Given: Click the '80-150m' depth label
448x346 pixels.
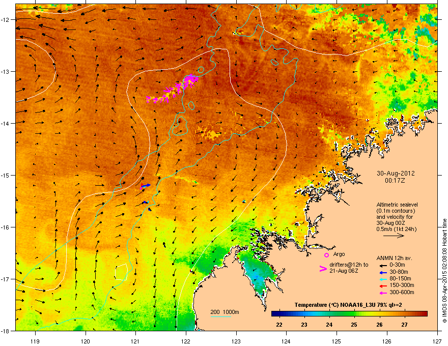Looking at the screenshot, I should coord(400,278).
